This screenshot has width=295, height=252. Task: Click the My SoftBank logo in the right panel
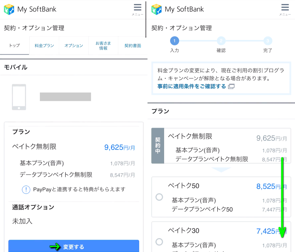(178, 9)
